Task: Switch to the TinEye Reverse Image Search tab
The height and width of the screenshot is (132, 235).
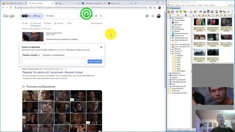Action: 94,3
